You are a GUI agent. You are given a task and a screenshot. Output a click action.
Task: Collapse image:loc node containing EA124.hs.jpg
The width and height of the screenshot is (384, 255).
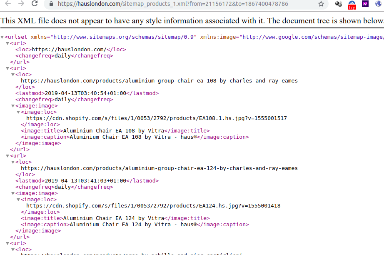(18, 200)
